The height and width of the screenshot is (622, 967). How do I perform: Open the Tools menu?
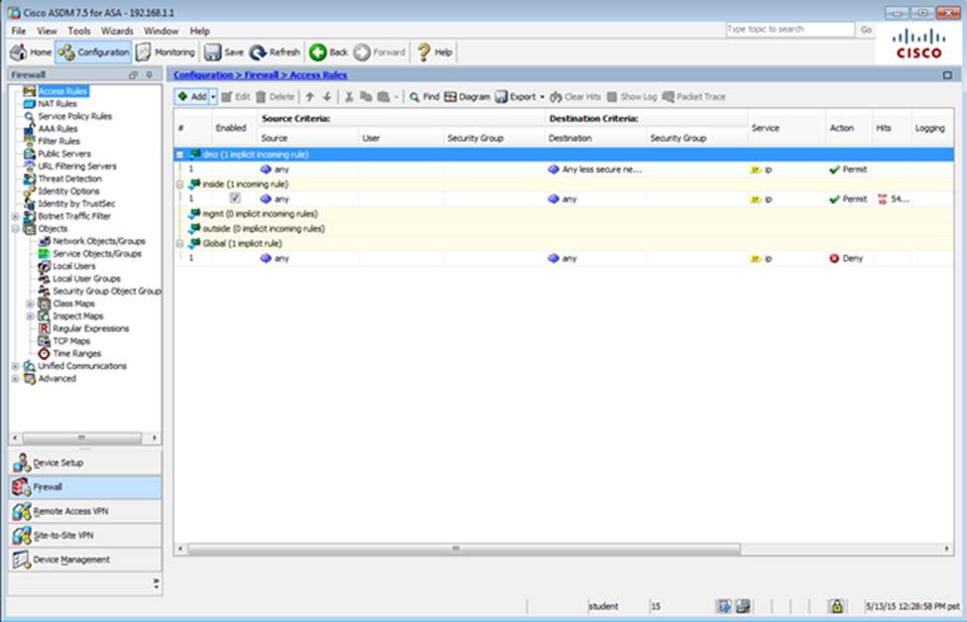78,31
